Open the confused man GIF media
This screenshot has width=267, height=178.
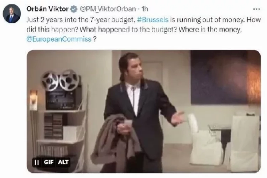(x=144, y=111)
